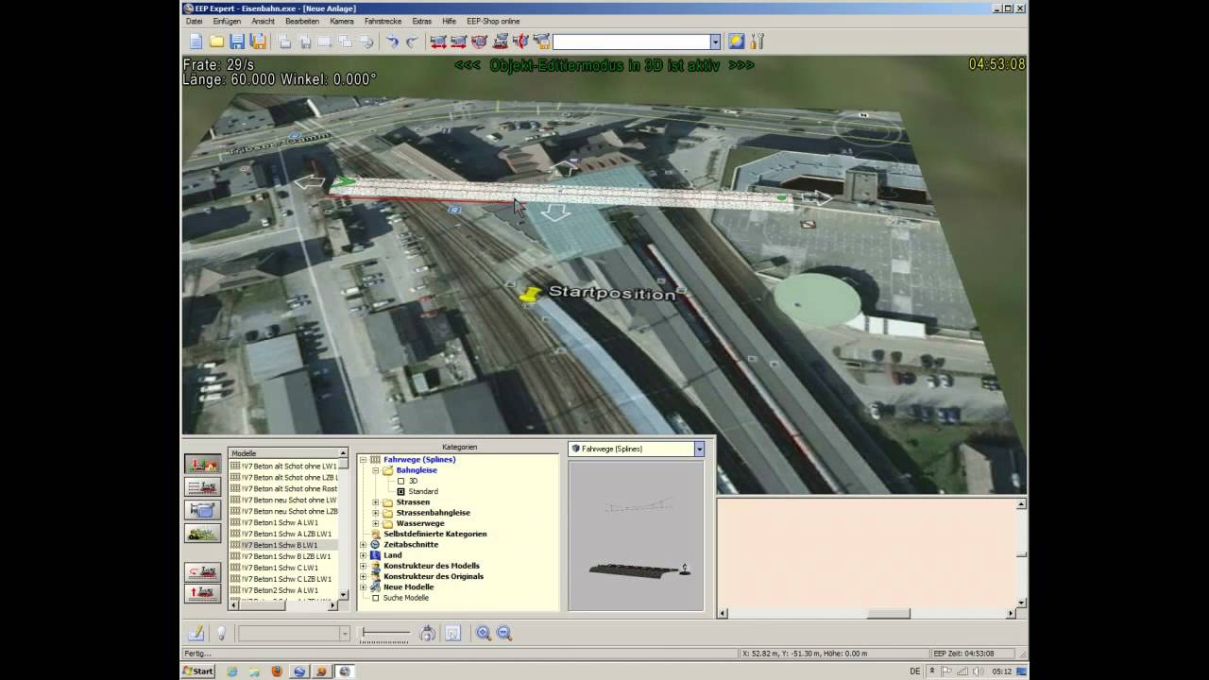Open the Fahrstrecke menu

[x=383, y=21]
